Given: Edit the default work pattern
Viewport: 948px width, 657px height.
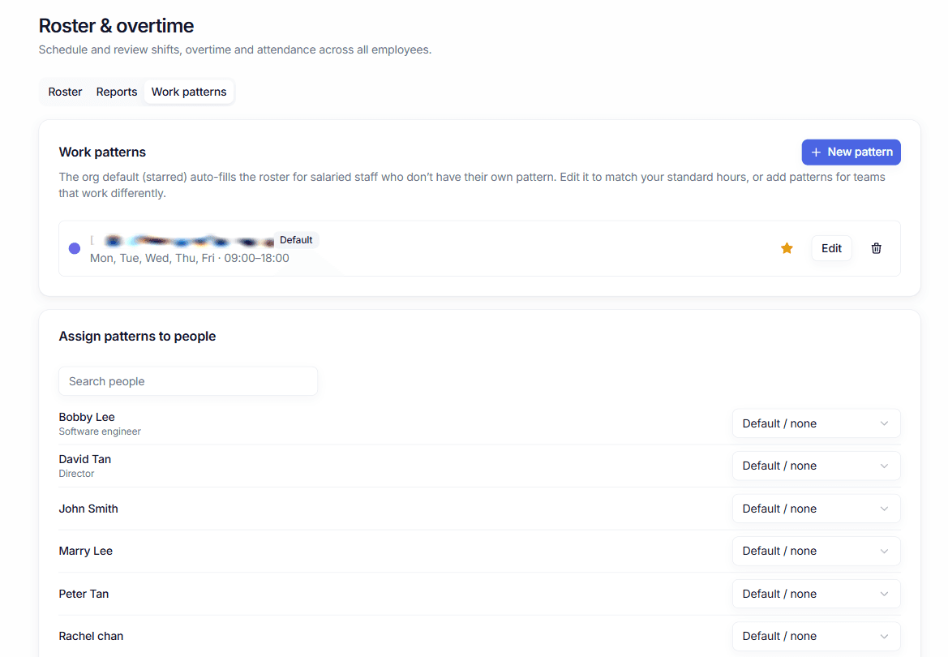Looking at the screenshot, I should coord(831,248).
